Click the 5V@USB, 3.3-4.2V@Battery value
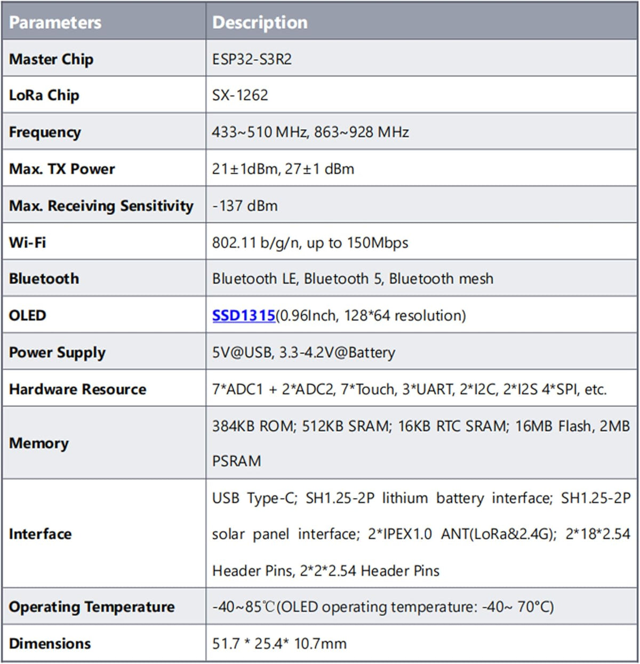Viewport: 640px width, 664px height. (x=303, y=353)
